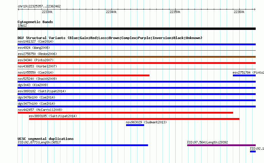Screen dimensions: 264x163
Task: Click the esv4924 (Wang2008) label
Action: pyautogui.click(x=34, y=48)
